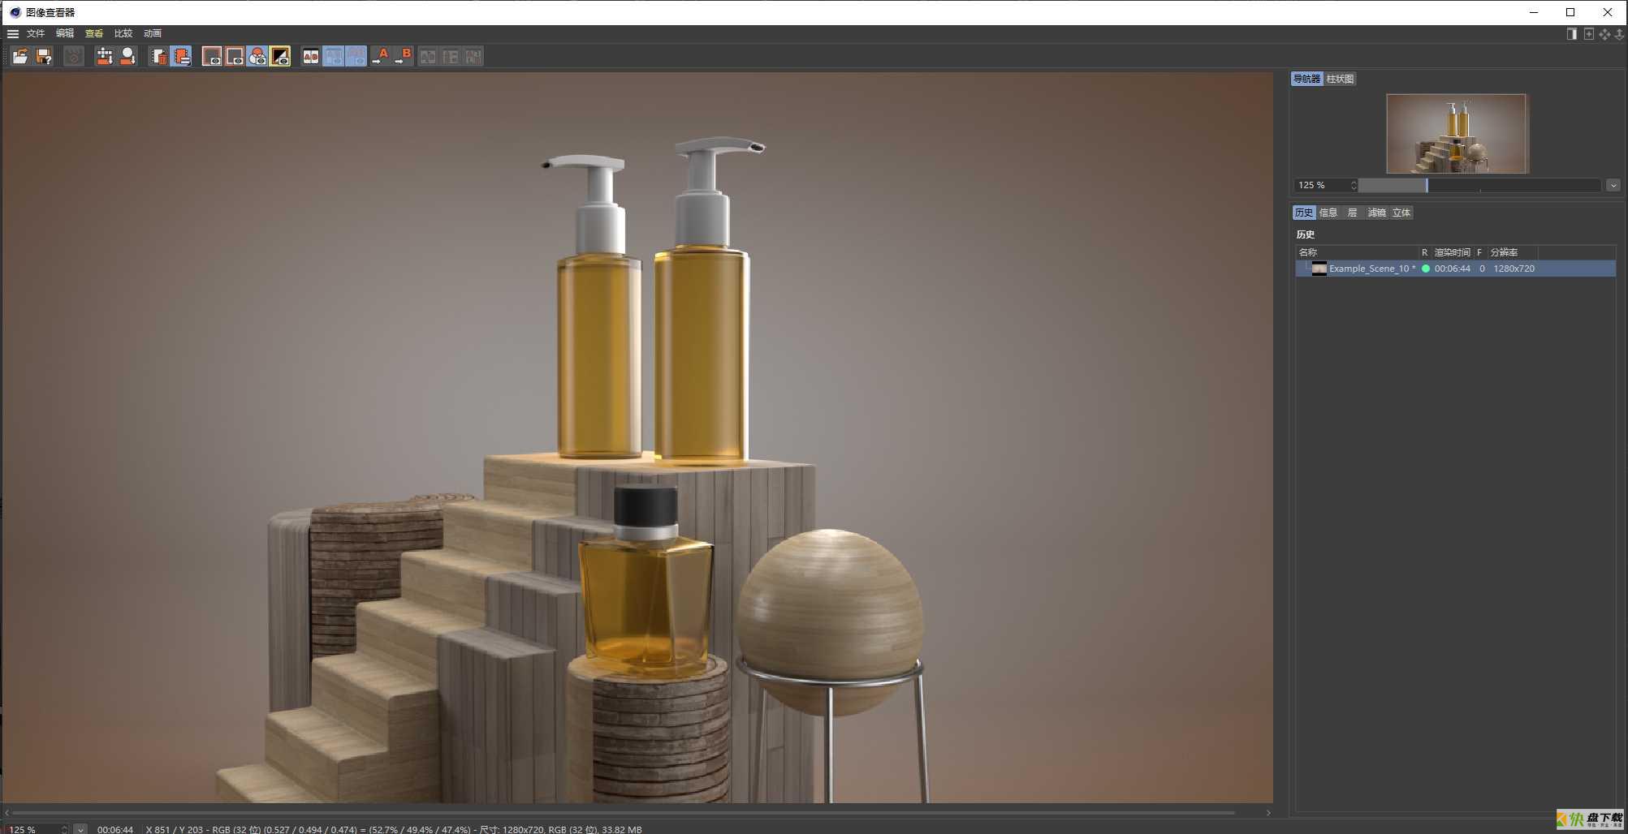Open the hamburger menu icon

13,33
